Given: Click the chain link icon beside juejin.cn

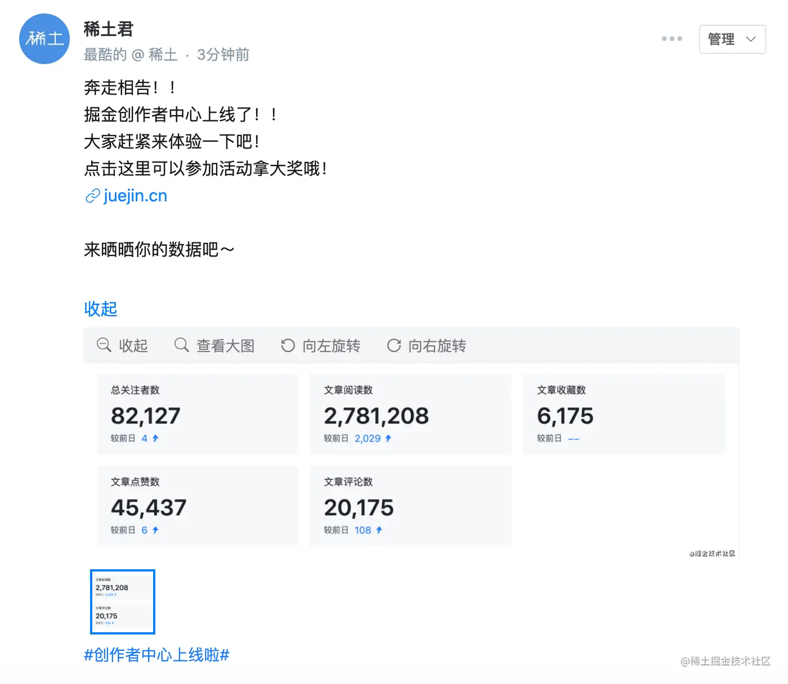Looking at the screenshot, I should [92, 196].
